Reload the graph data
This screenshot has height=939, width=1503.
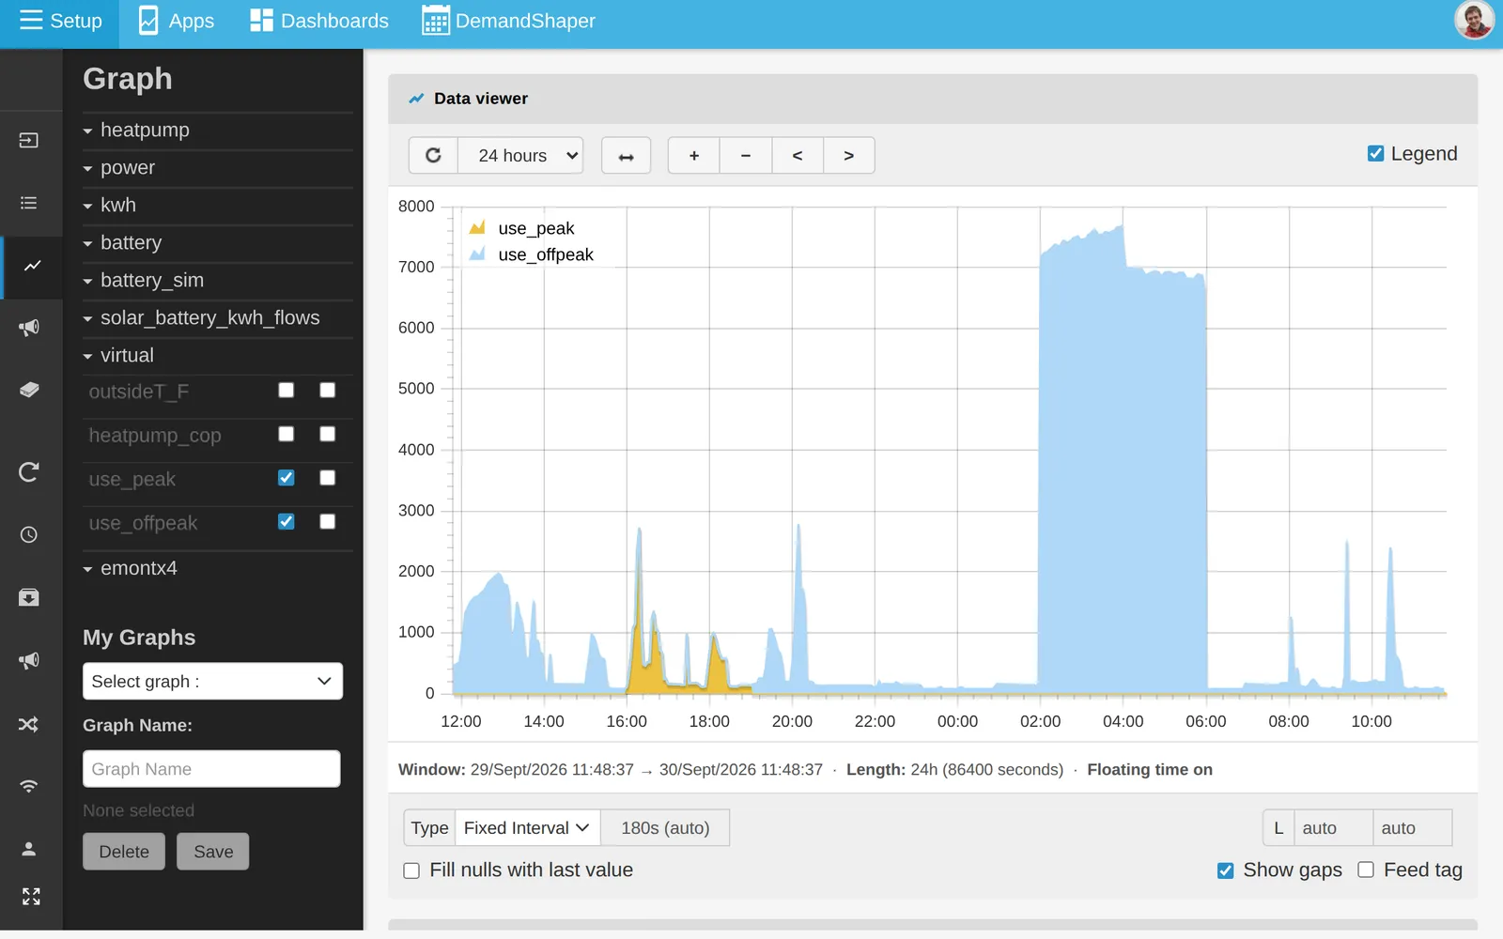coord(433,156)
